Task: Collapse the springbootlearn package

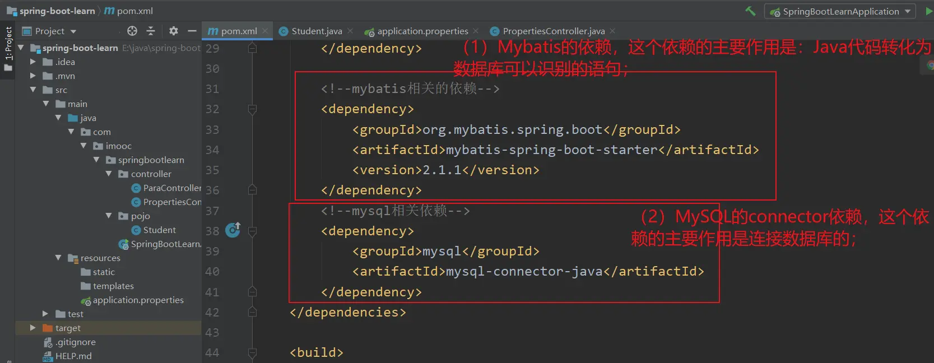Action: click(x=96, y=160)
